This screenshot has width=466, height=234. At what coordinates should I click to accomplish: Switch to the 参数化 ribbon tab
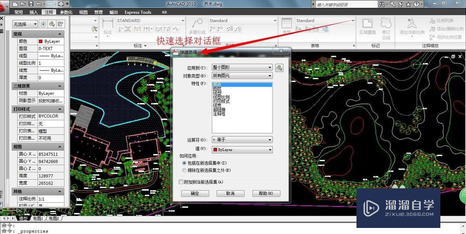[66, 12]
